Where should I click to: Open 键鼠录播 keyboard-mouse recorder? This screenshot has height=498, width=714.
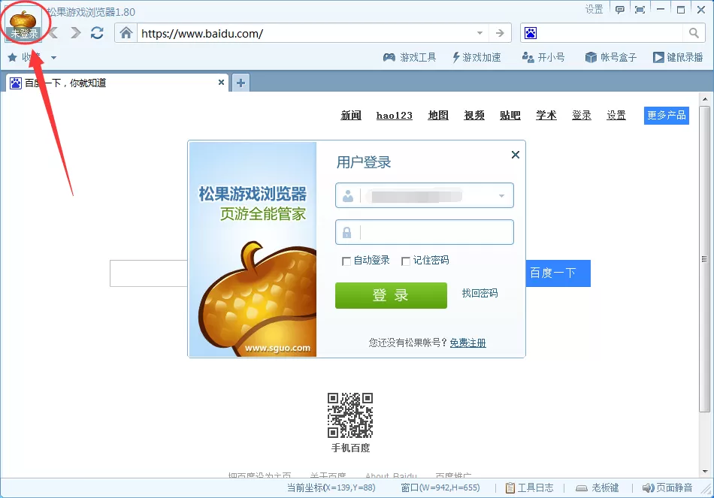678,57
